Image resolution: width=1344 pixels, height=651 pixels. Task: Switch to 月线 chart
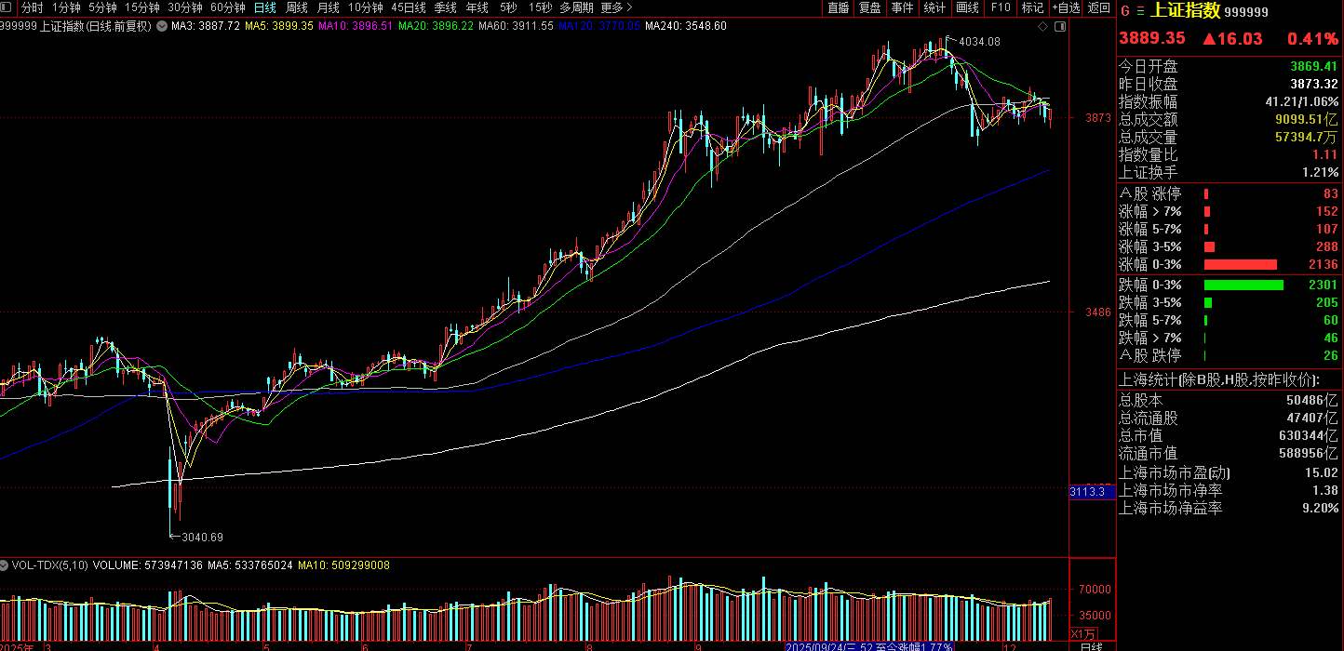(329, 7)
